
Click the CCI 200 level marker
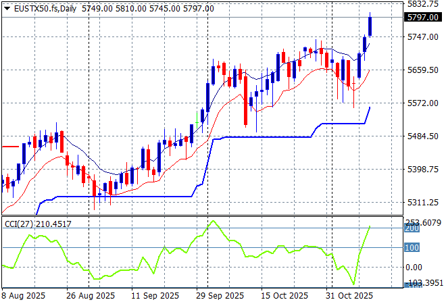click(412, 228)
